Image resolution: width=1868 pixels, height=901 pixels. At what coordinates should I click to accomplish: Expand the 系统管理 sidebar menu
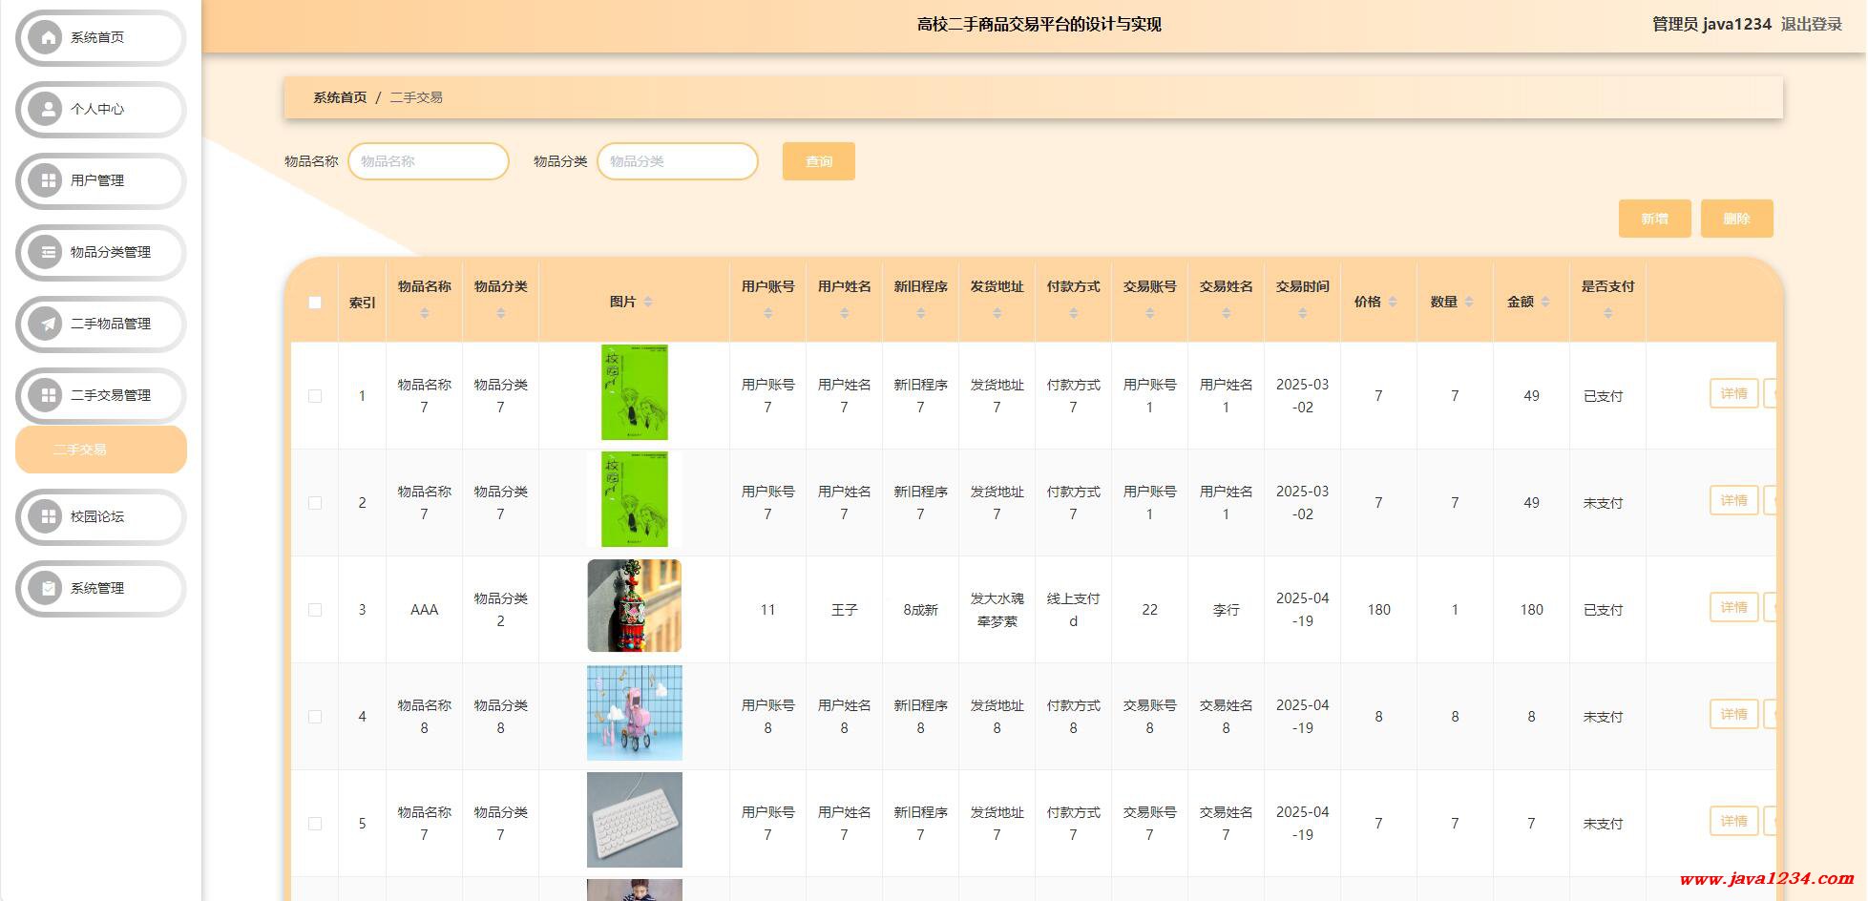point(101,589)
